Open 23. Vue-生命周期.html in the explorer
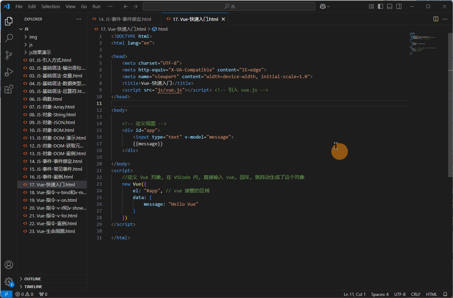453x298 pixels. [x=52, y=231]
